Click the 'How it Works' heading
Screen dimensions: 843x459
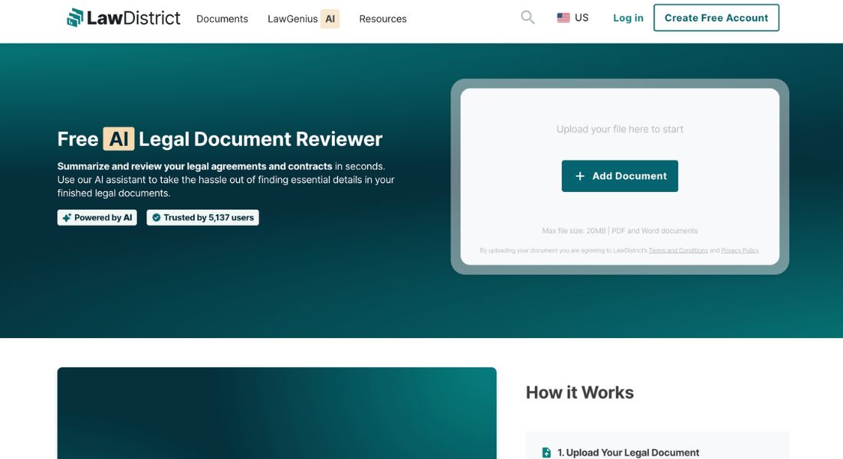pos(579,392)
